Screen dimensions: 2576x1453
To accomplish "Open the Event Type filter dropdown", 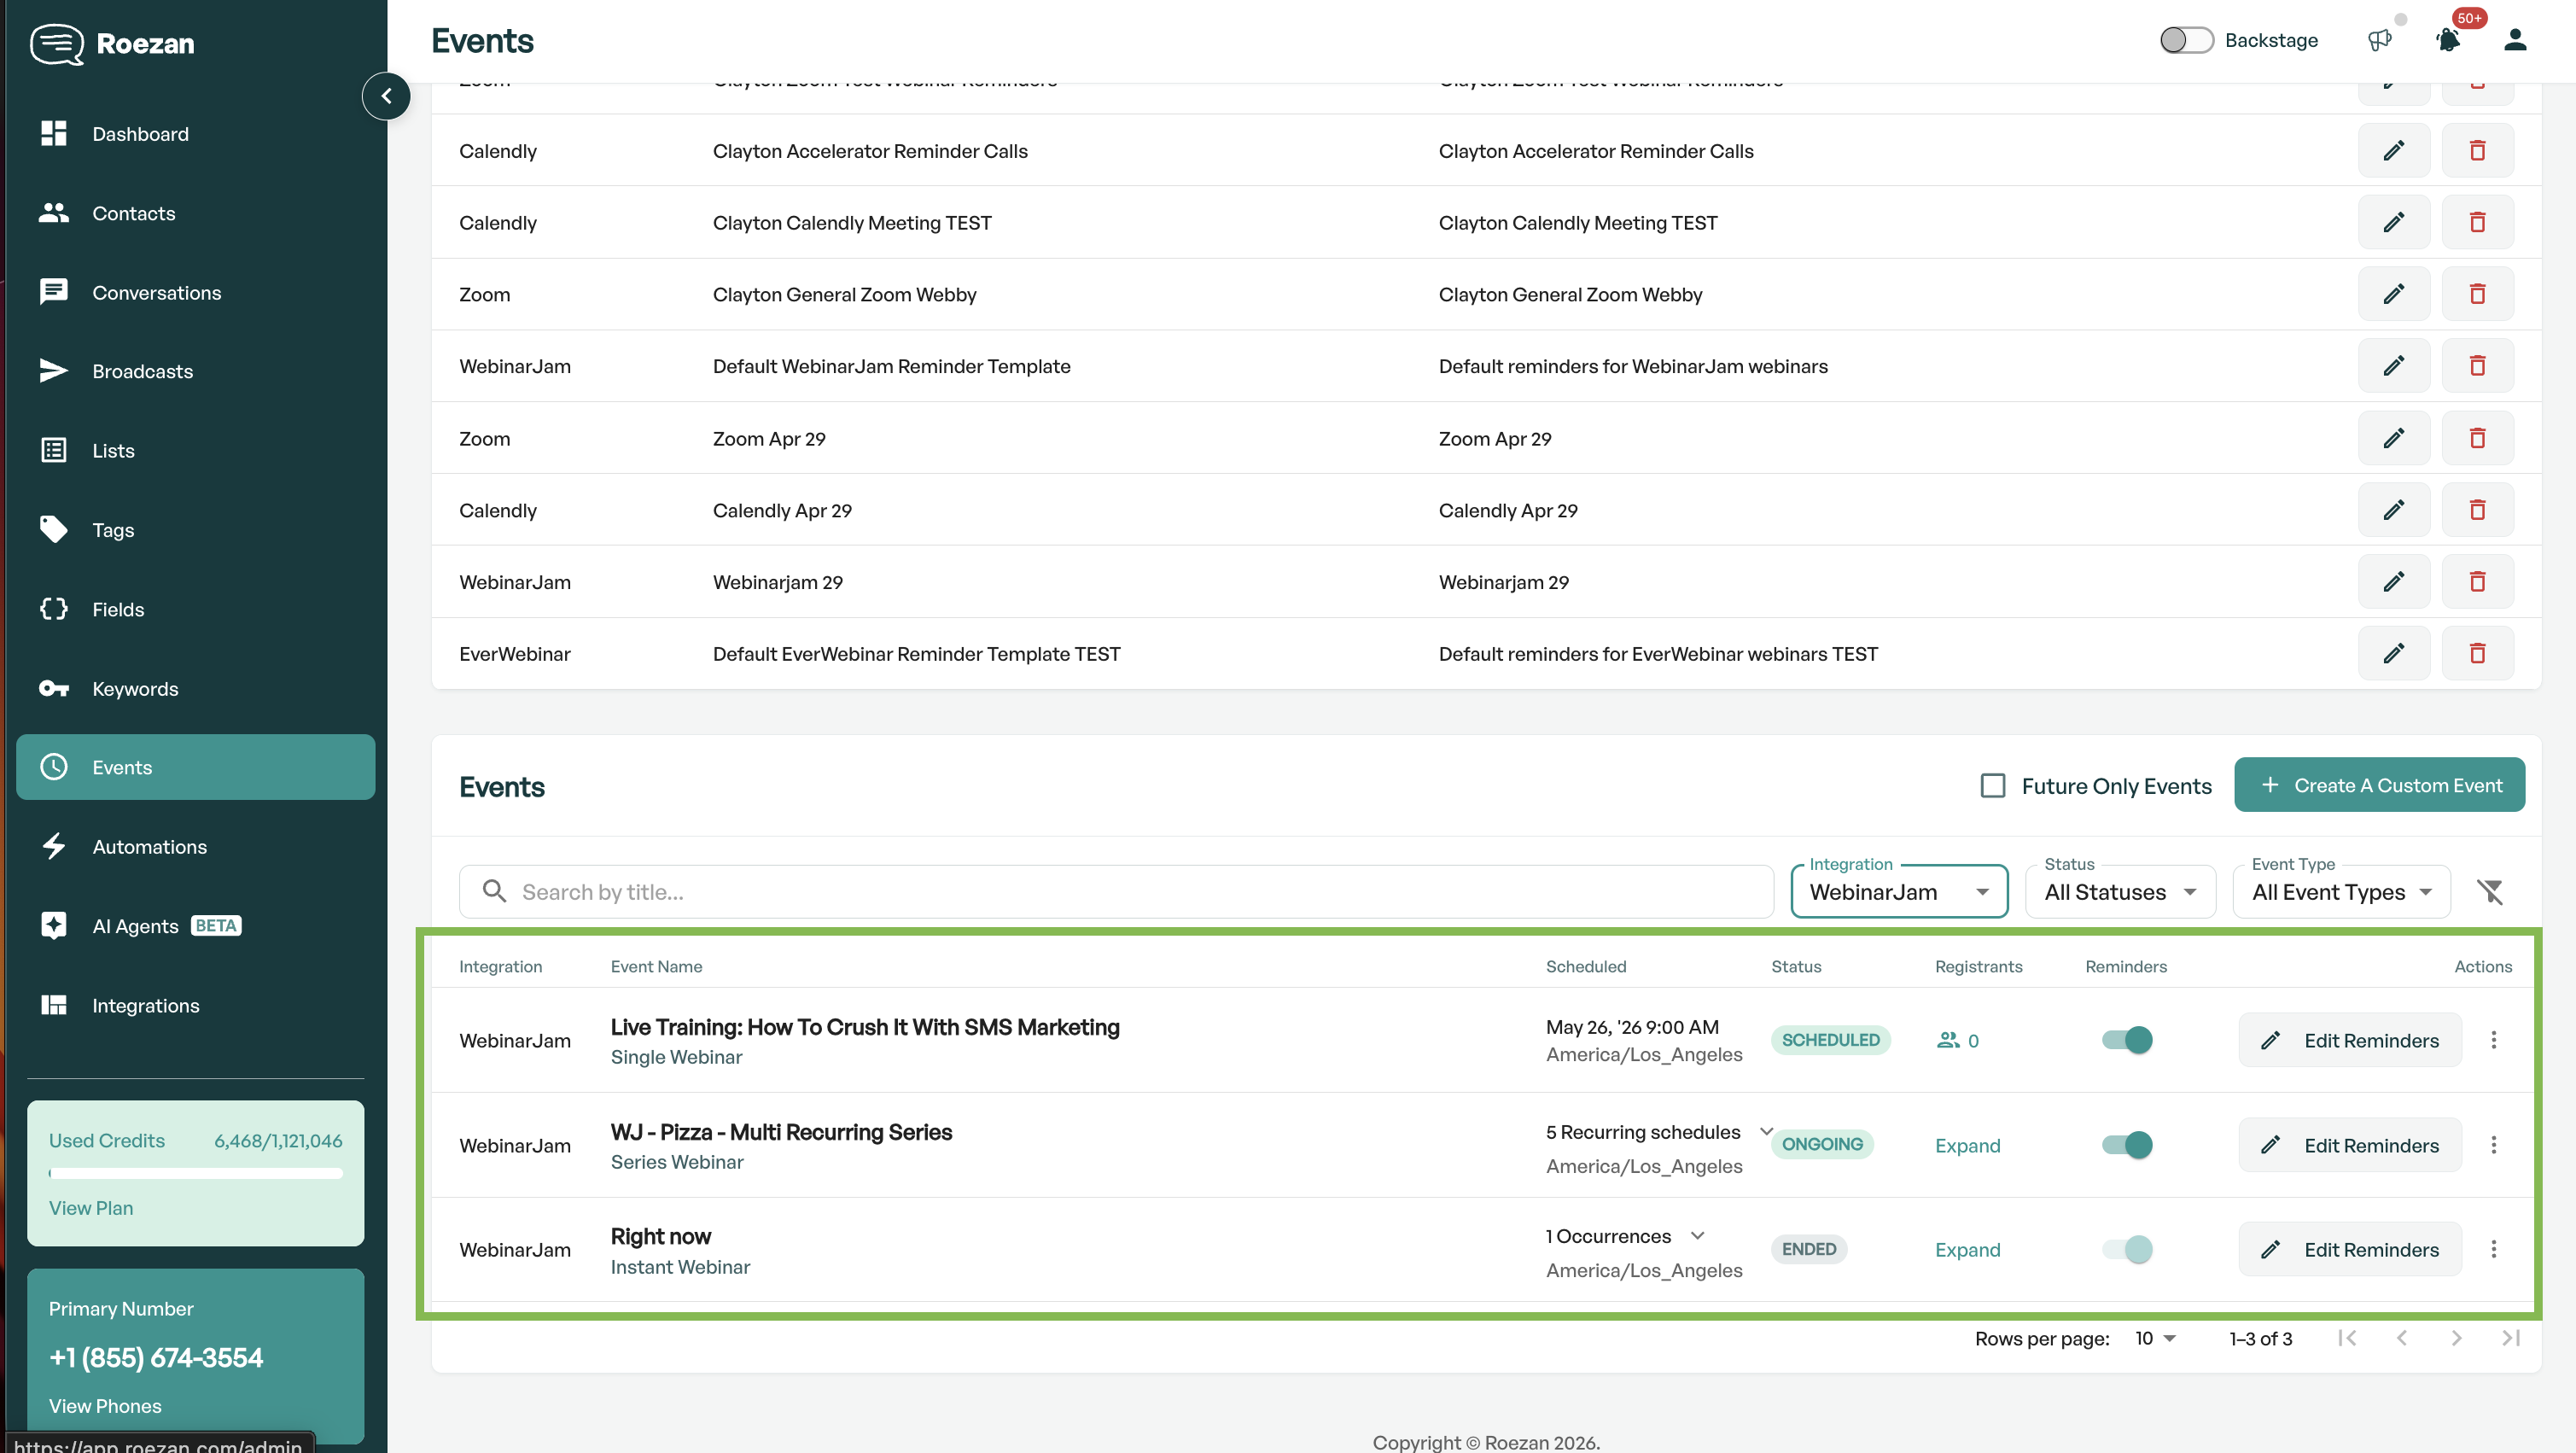I will [x=2341, y=892].
